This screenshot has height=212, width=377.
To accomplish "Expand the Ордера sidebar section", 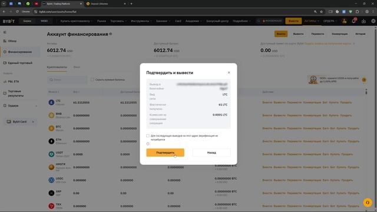I will coord(20,105).
